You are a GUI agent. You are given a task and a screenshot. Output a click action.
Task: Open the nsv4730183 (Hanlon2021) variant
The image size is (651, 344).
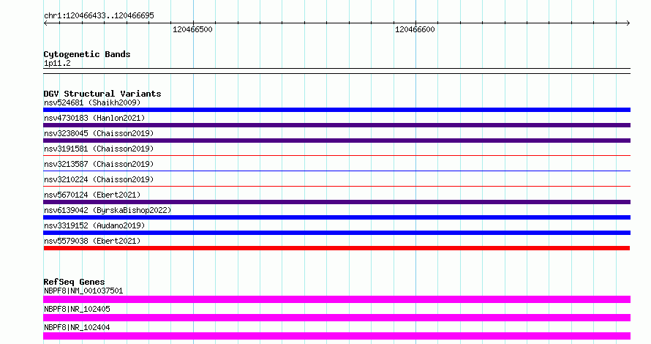(x=94, y=118)
